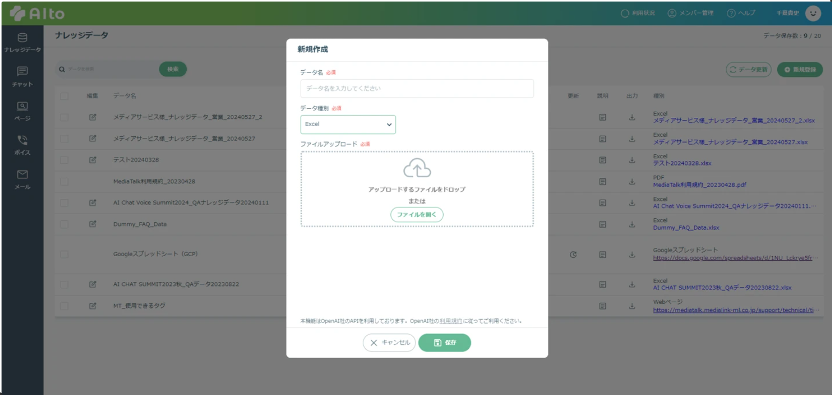Open description icon for Dummy_FAQ_Data.xlsx row
This screenshot has width=832, height=395.
(x=603, y=224)
